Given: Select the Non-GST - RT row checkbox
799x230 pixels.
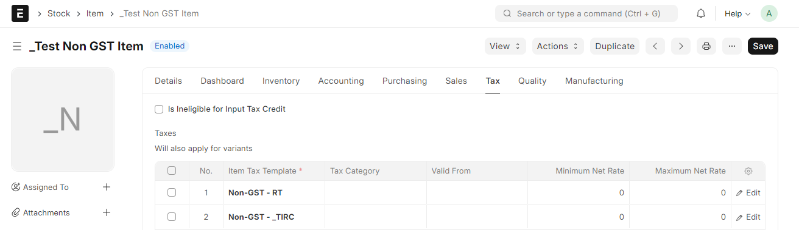Looking at the screenshot, I should coord(172,192).
